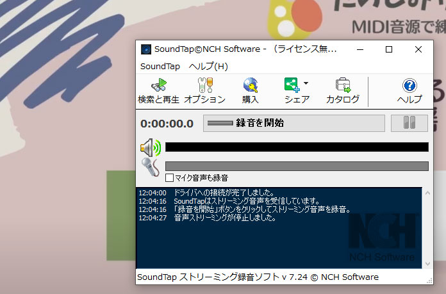Image resolution: width=446 pixels, height=294 pixels.
Task: Click the gray microphone level bar
Action: (297, 166)
